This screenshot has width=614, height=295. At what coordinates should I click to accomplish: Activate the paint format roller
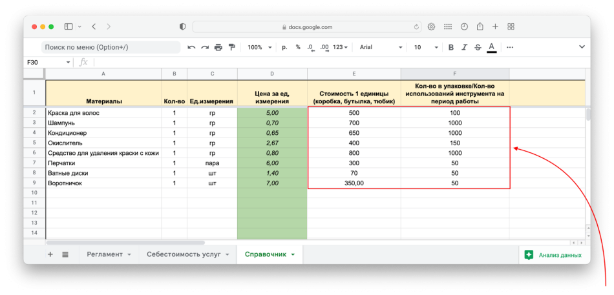click(232, 47)
